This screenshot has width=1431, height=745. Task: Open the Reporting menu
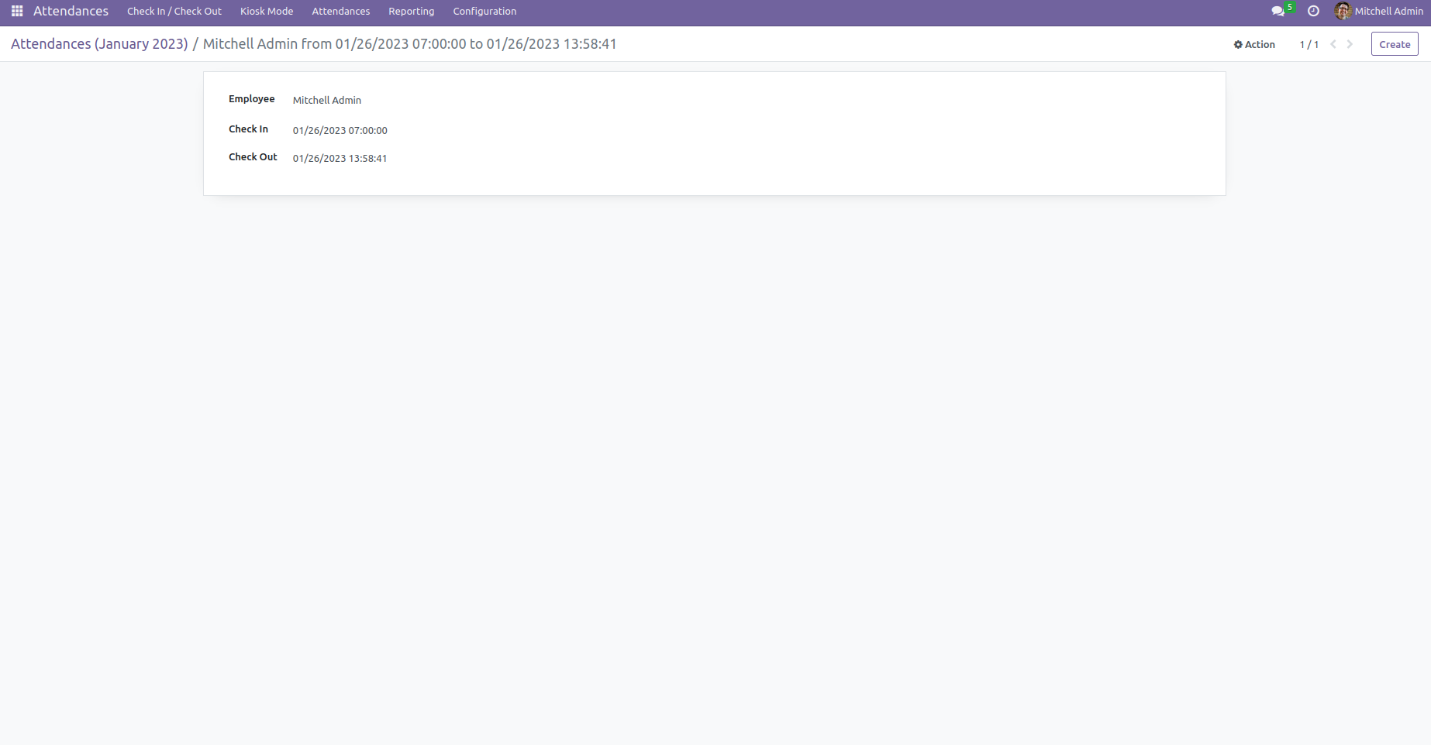[412, 11]
